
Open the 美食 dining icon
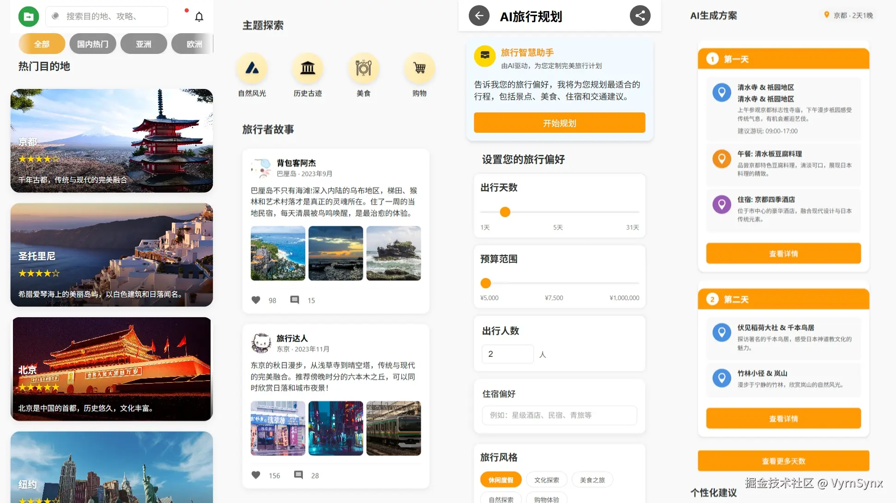(x=363, y=69)
